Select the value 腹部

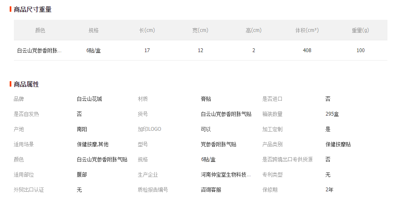82,175
